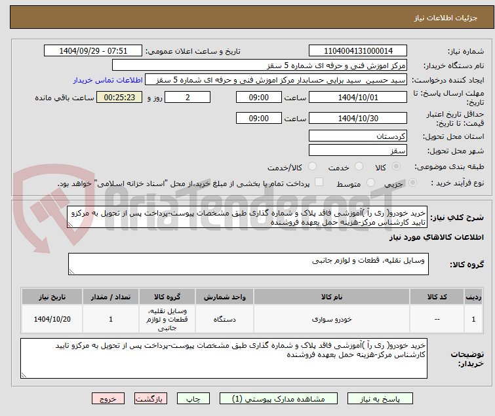This screenshot has width=495, height=416.
Task: Click the 1404/10/20 need date cell
Action: tap(52, 319)
